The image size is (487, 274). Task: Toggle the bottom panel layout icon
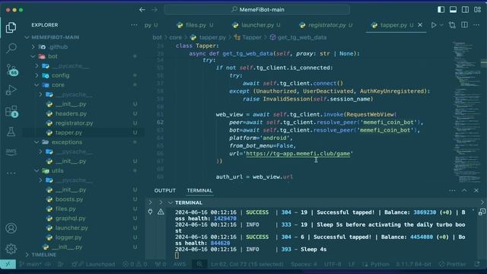[x=454, y=10]
